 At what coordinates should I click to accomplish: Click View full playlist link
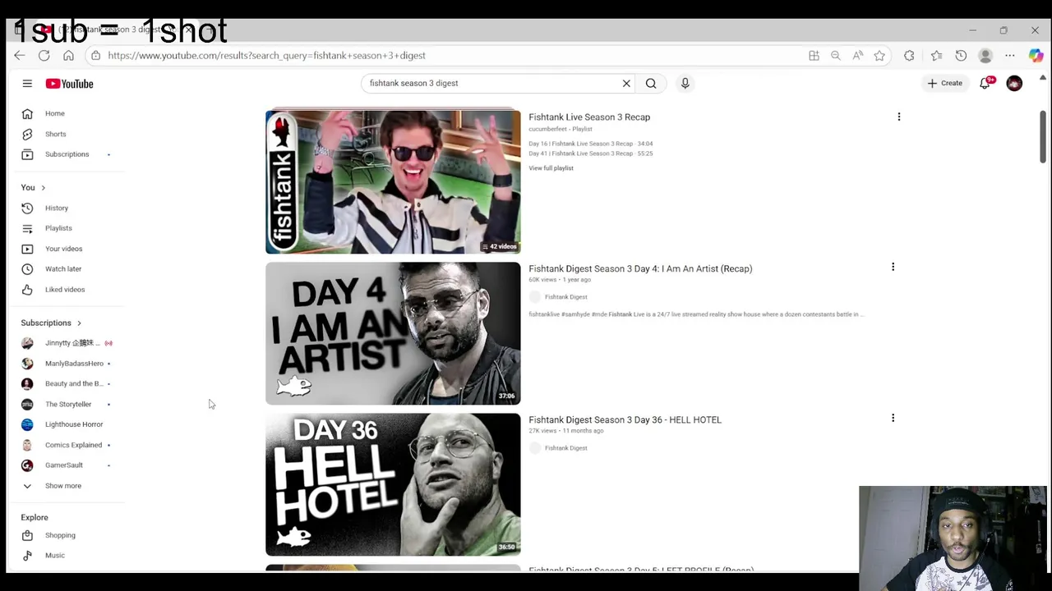551,168
